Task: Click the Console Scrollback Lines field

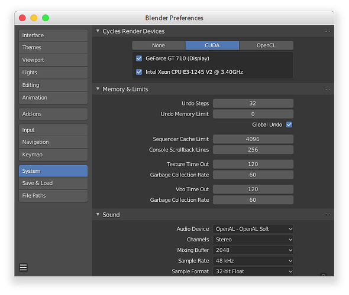Action: (x=253, y=150)
